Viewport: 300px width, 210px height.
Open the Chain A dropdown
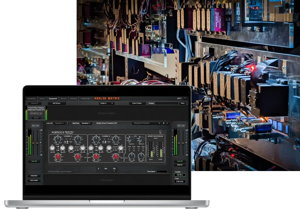click(107, 103)
